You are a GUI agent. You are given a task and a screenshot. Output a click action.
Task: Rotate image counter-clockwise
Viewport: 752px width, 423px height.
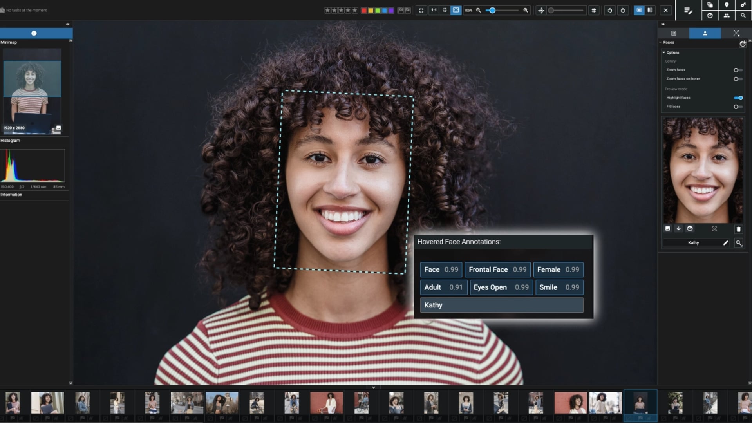pyautogui.click(x=610, y=11)
